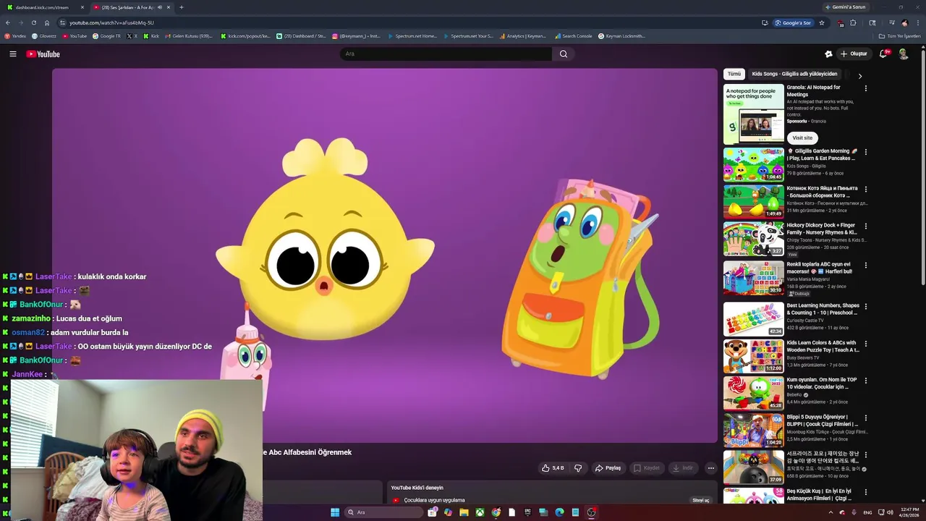
Task: Open options for Granola ad
Action: (865, 88)
